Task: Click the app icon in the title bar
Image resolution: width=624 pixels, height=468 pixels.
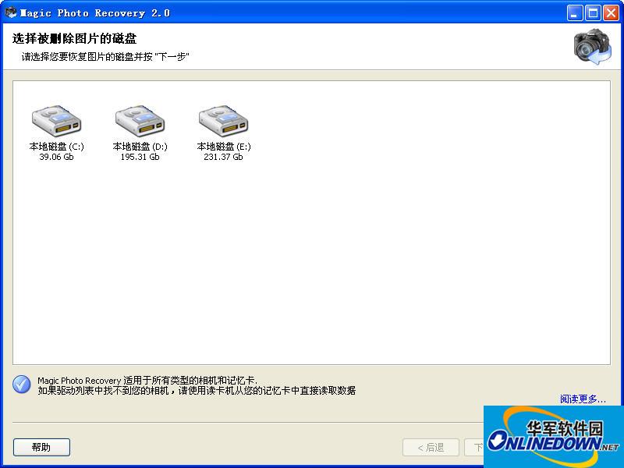Action: click(11, 12)
